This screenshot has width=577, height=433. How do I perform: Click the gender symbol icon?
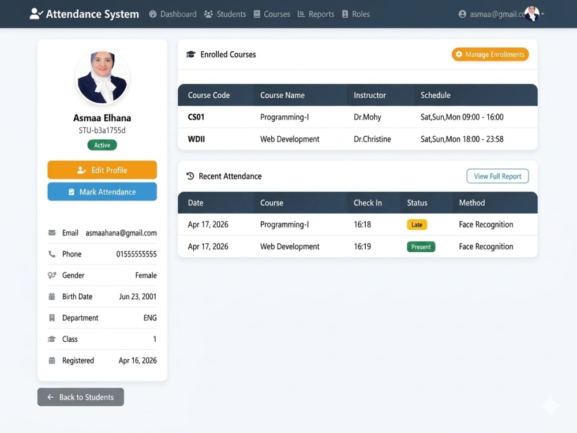coord(52,275)
